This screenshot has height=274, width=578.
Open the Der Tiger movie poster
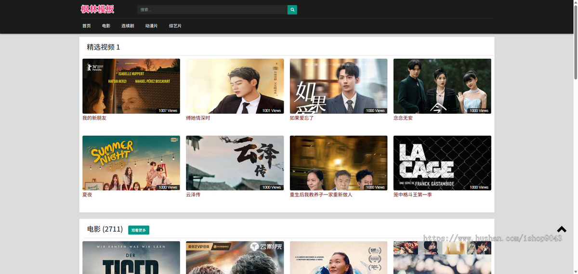pyautogui.click(x=131, y=258)
